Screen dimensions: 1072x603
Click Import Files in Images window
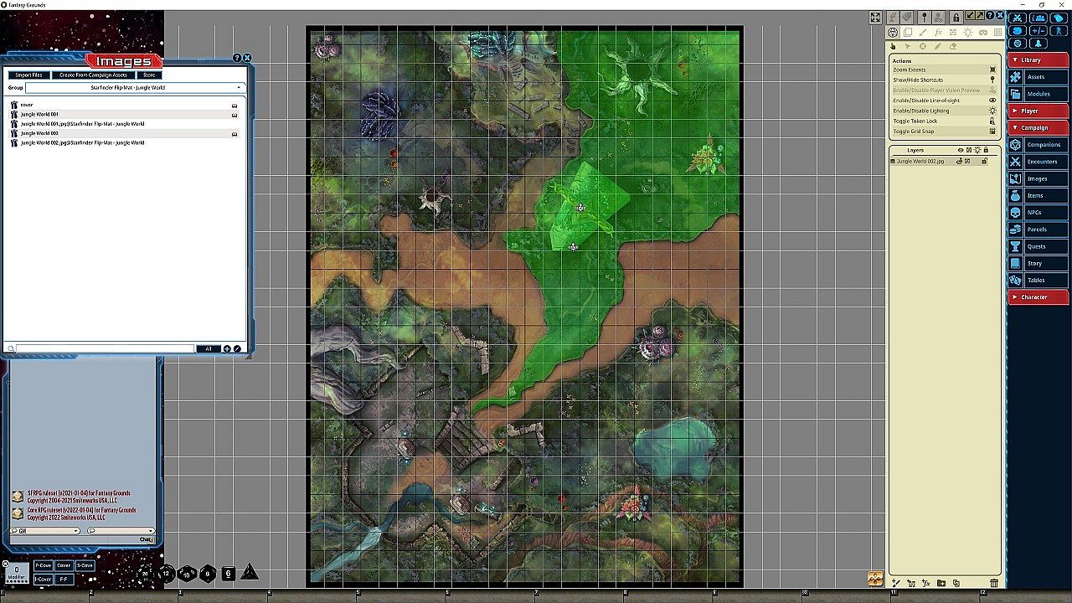click(x=29, y=75)
